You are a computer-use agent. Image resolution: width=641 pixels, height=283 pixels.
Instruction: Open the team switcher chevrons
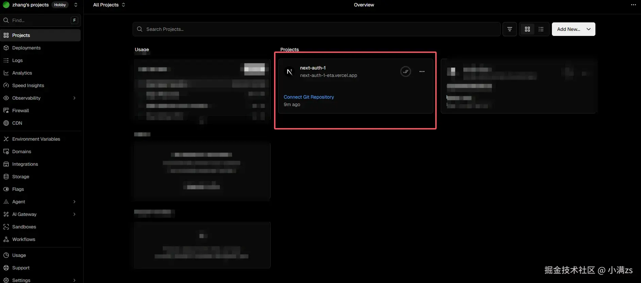(x=76, y=5)
